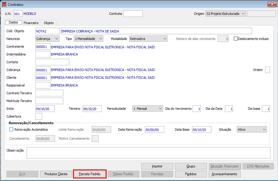Click the Cobrança code field
278x181 pixels.
(x=43, y=70)
